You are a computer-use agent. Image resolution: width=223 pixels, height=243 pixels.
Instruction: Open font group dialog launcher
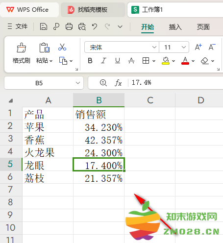pos(218,69)
